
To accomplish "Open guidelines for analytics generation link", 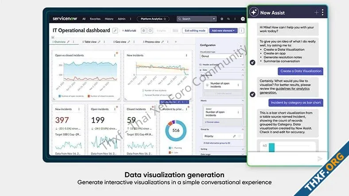I will [285, 91].
